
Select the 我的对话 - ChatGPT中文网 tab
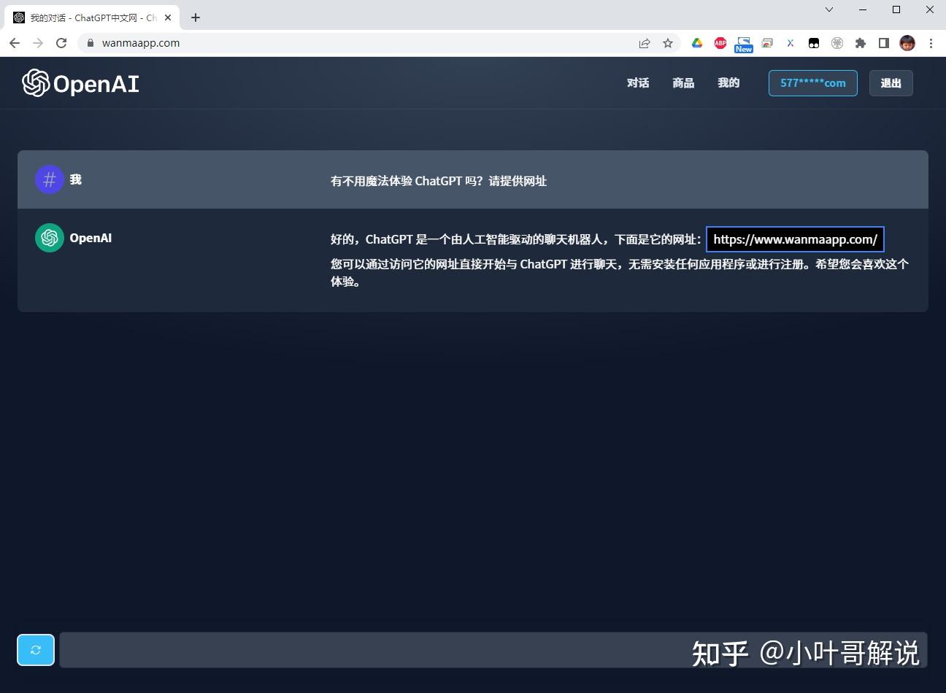[93, 18]
